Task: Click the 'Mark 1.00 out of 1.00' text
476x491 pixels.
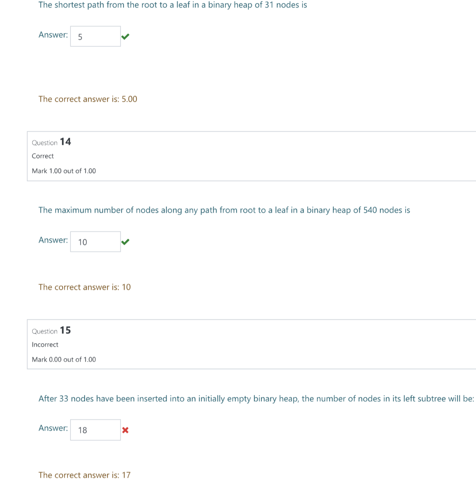Action: tap(64, 171)
